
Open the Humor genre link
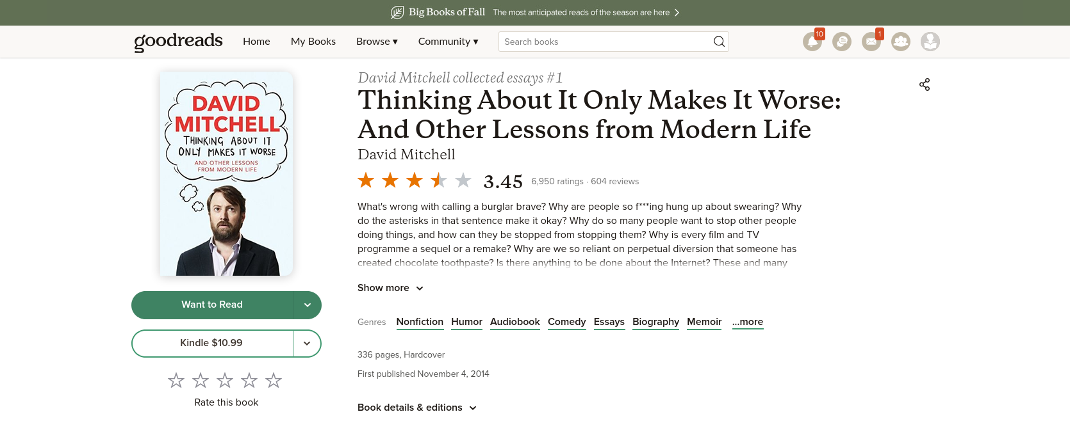466,322
